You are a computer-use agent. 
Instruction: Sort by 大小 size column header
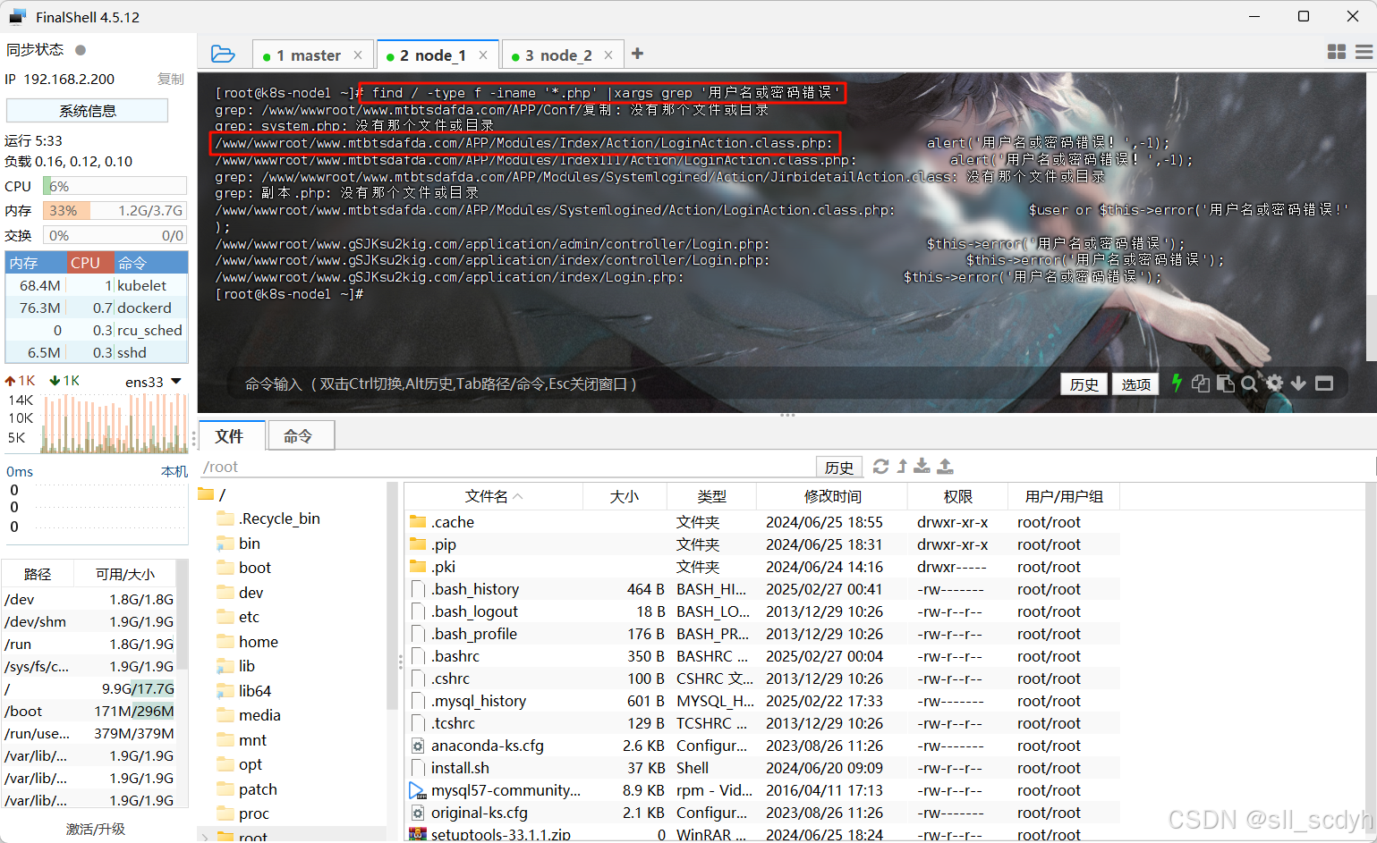click(625, 496)
